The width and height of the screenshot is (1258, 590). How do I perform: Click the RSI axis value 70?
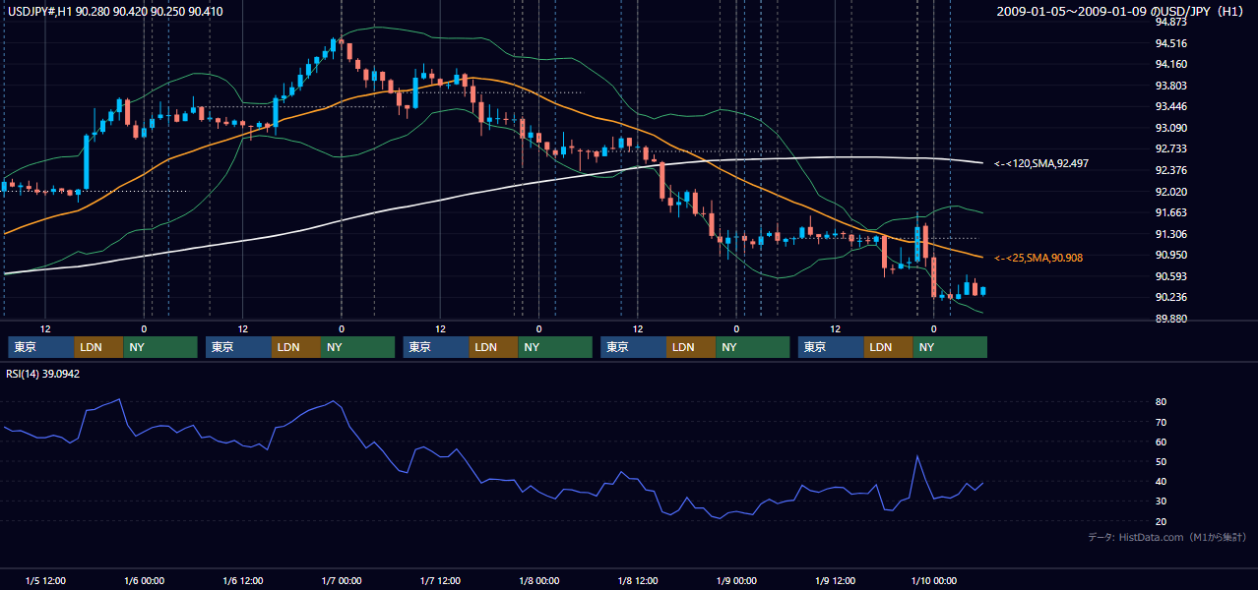coord(1162,422)
